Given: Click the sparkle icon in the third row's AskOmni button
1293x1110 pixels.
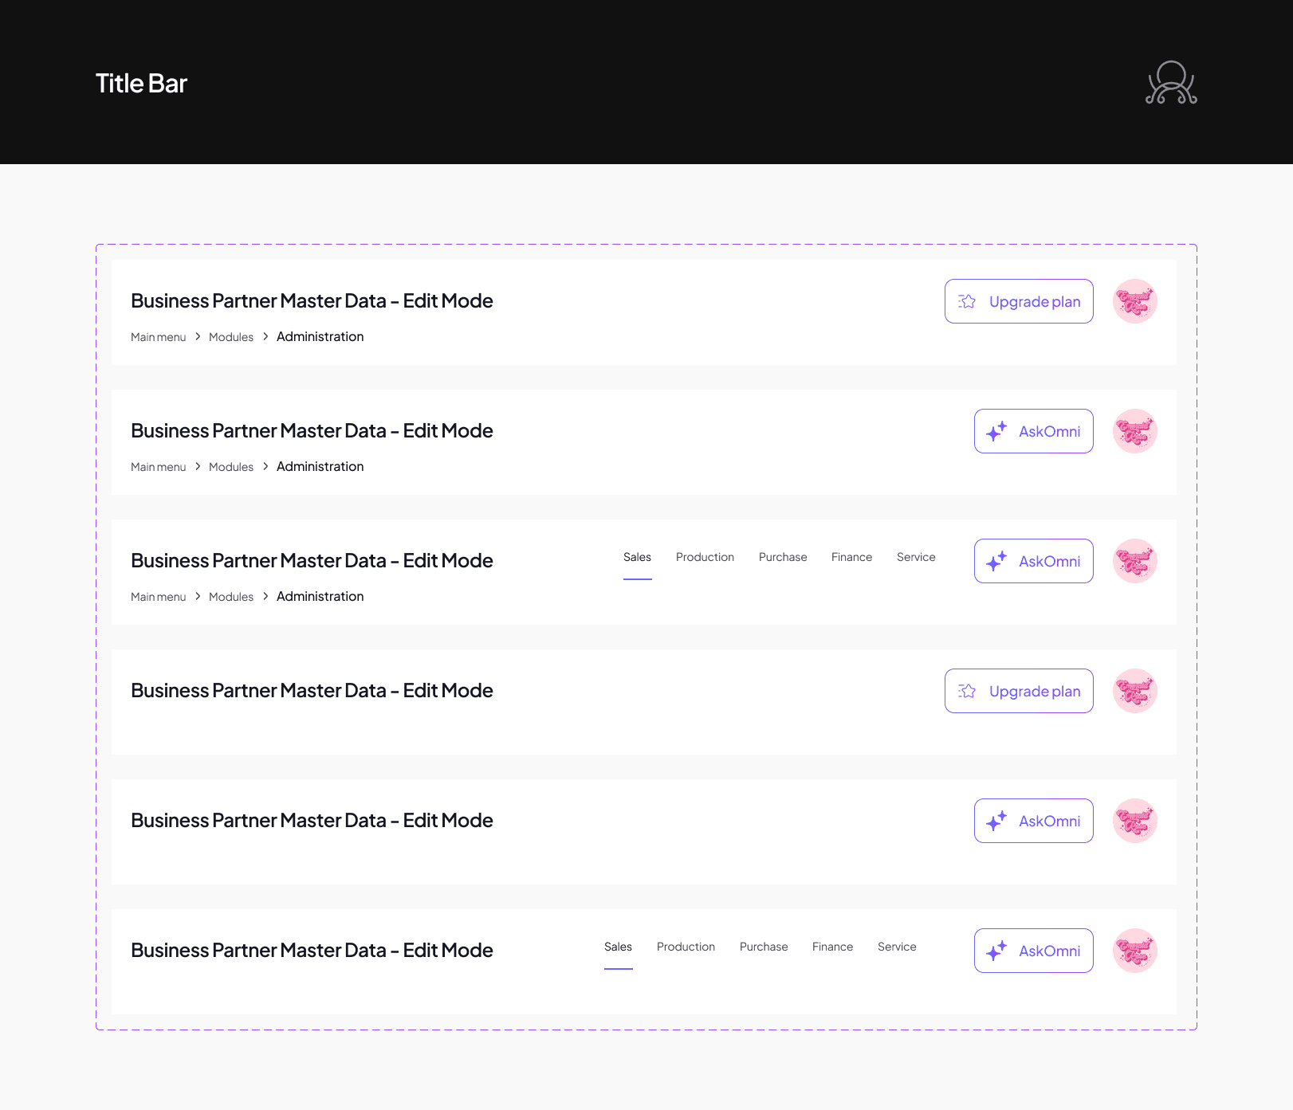Looking at the screenshot, I should 996,561.
